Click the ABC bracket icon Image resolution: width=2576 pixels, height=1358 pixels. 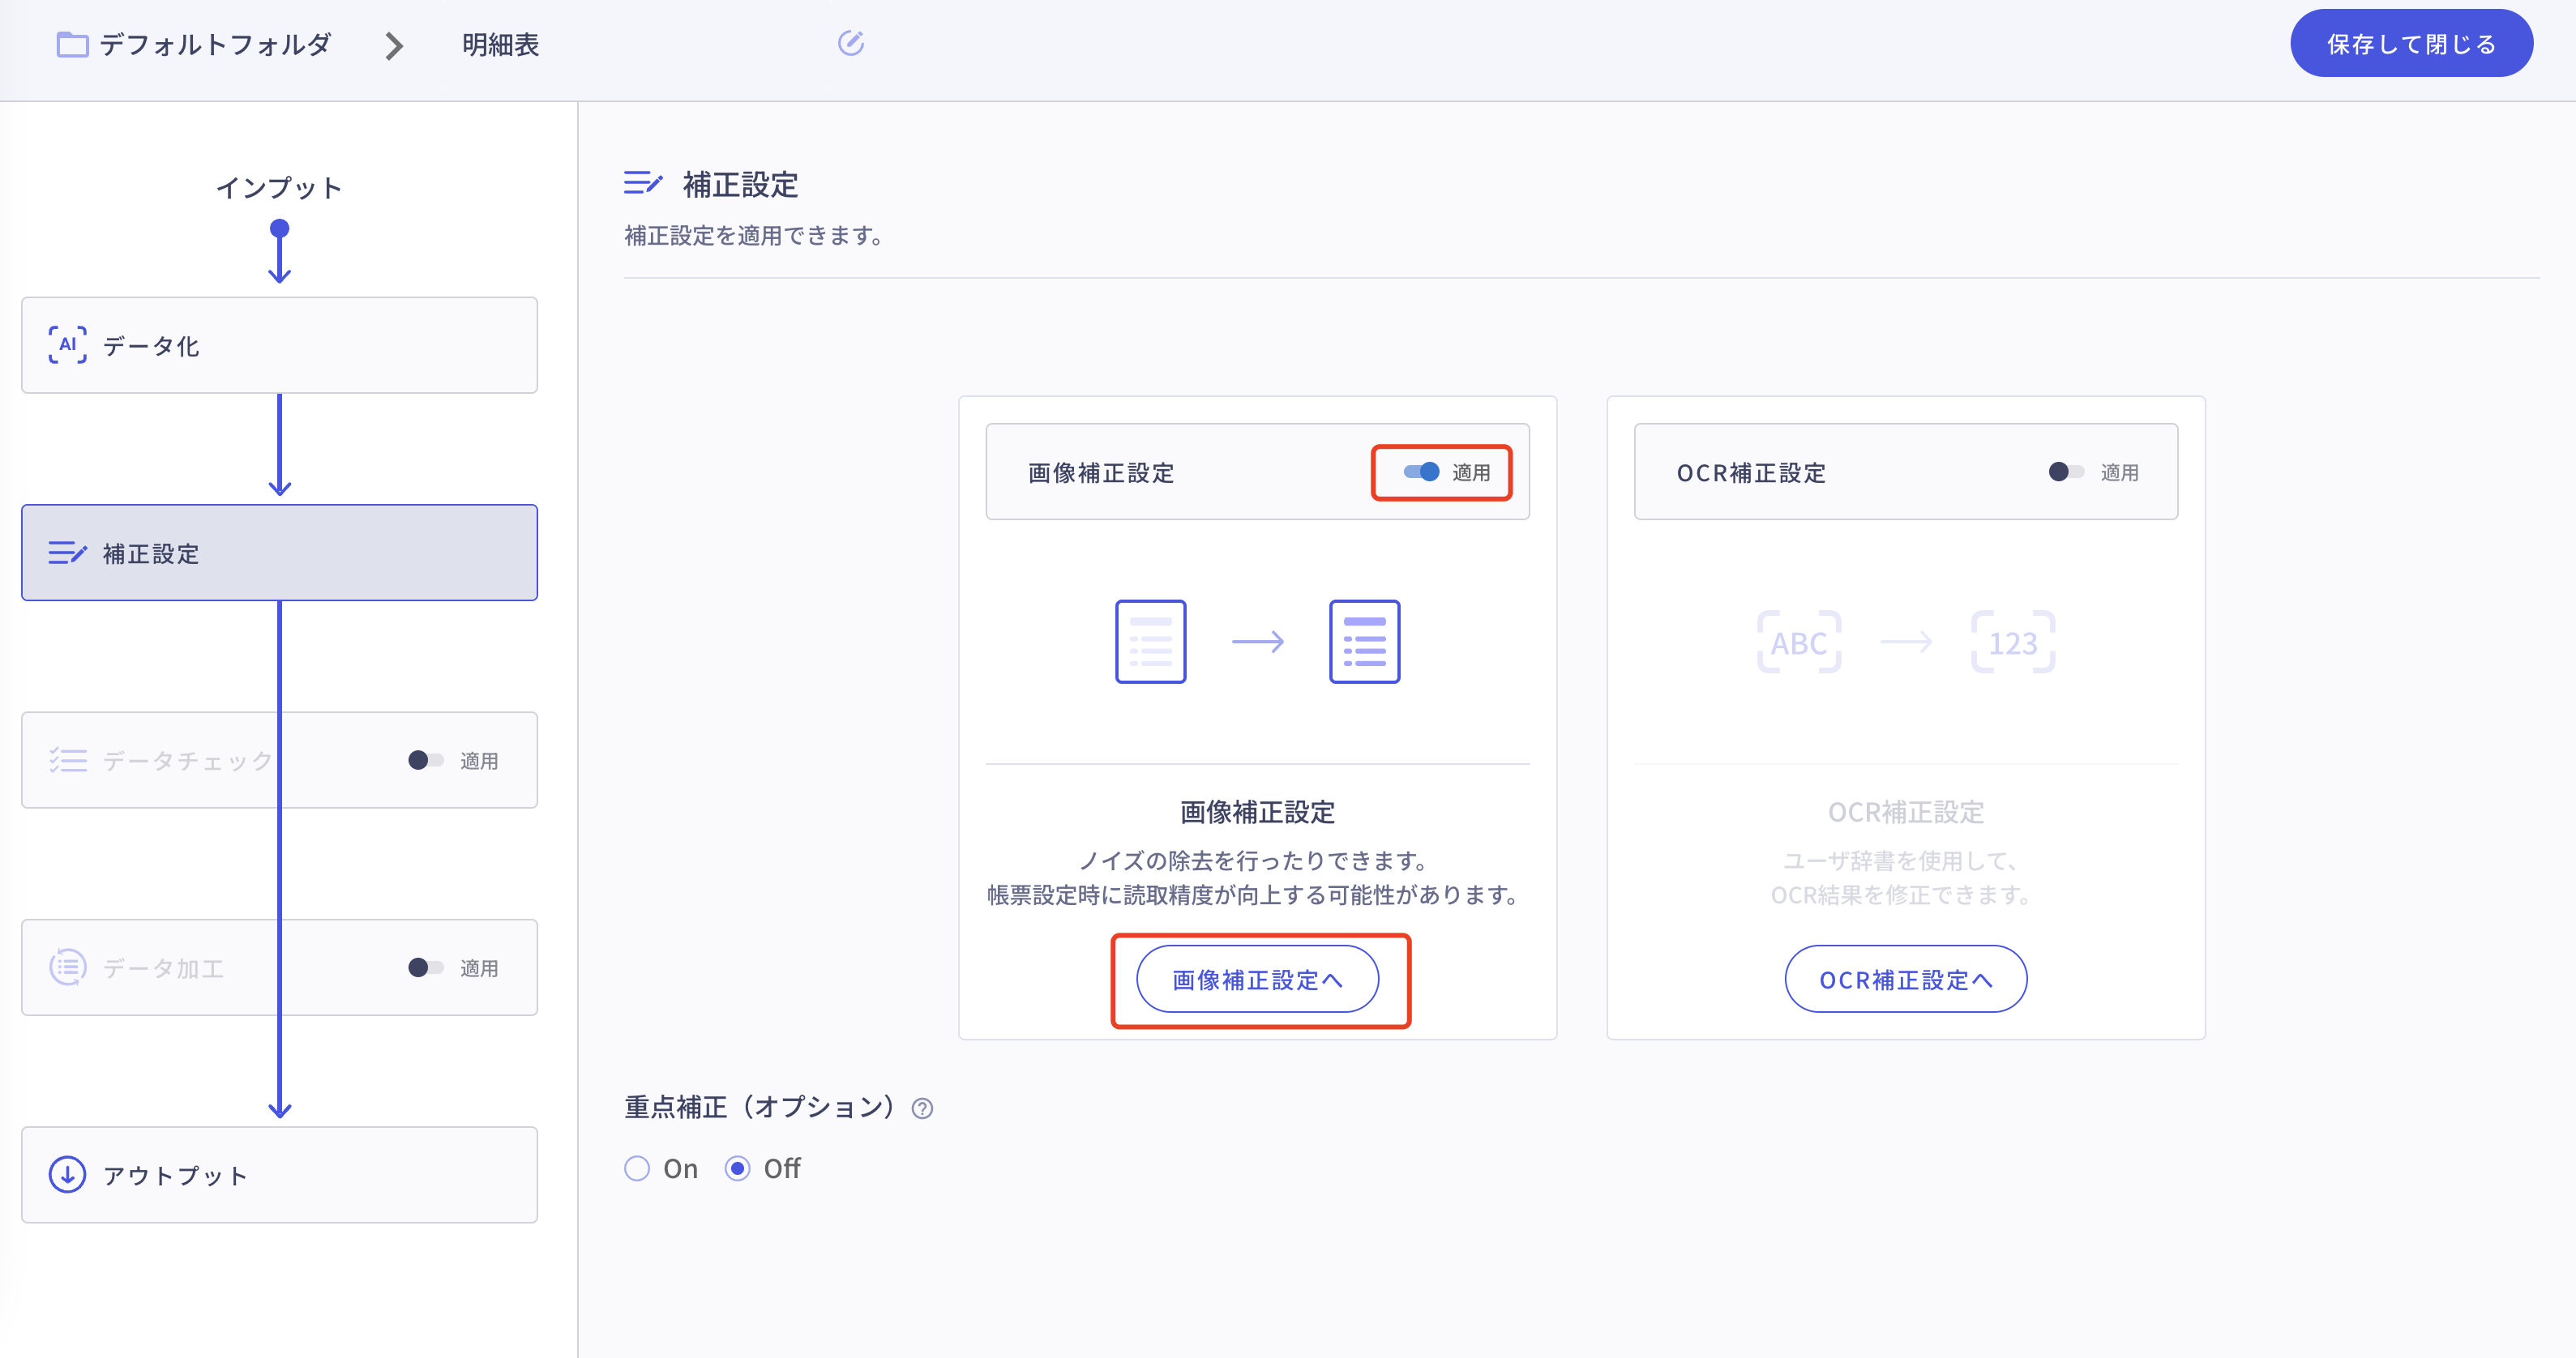[x=1799, y=642]
